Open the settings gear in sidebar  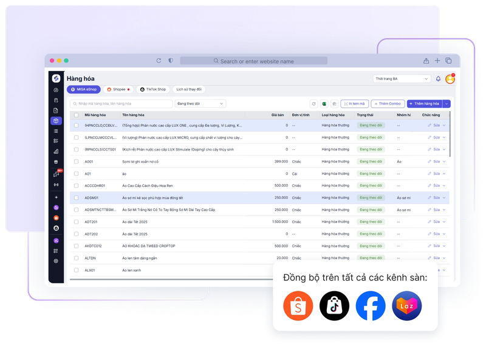click(x=56, y=261)
